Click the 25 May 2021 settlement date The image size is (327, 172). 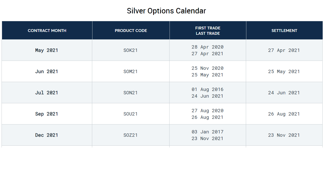(284, 72)
